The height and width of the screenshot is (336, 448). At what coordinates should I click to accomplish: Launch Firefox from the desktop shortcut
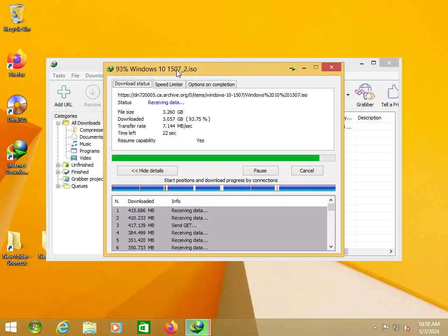coord(17,63)
